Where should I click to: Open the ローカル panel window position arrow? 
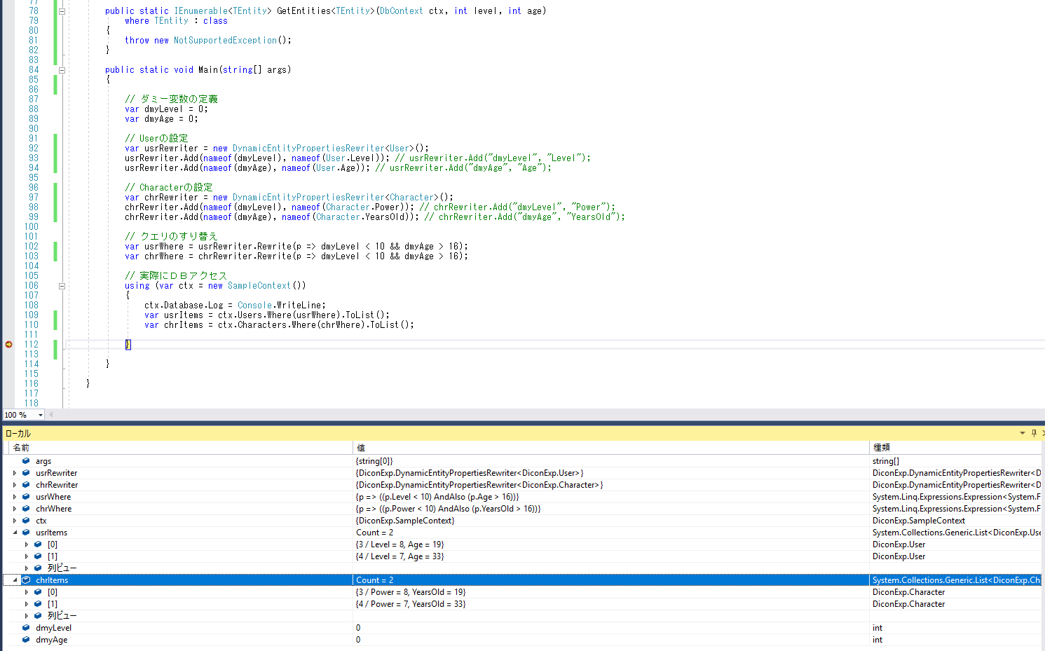click(1023, 433)
